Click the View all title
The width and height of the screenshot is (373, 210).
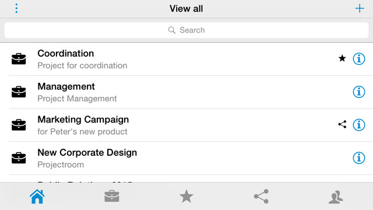tap(186, 9)
